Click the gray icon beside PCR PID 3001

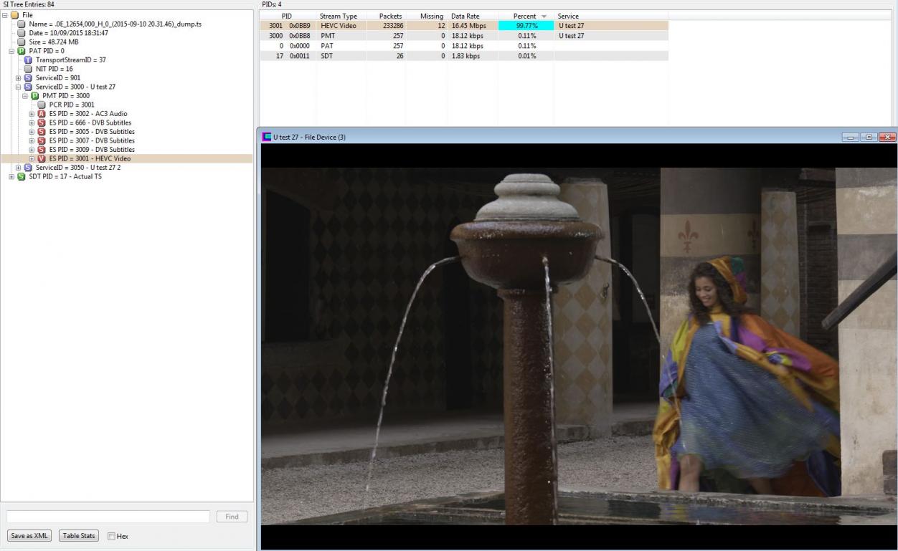(42, 105)
